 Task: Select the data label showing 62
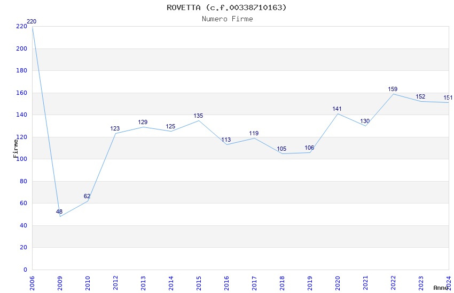point(87,197)
